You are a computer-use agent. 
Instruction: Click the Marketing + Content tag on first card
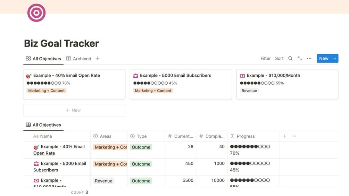47,91
